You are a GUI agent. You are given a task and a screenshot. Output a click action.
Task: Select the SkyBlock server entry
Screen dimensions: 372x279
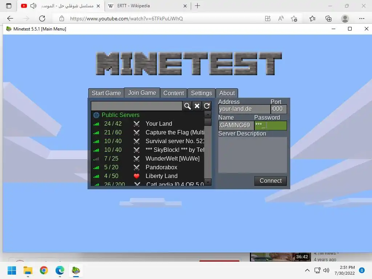147,150
